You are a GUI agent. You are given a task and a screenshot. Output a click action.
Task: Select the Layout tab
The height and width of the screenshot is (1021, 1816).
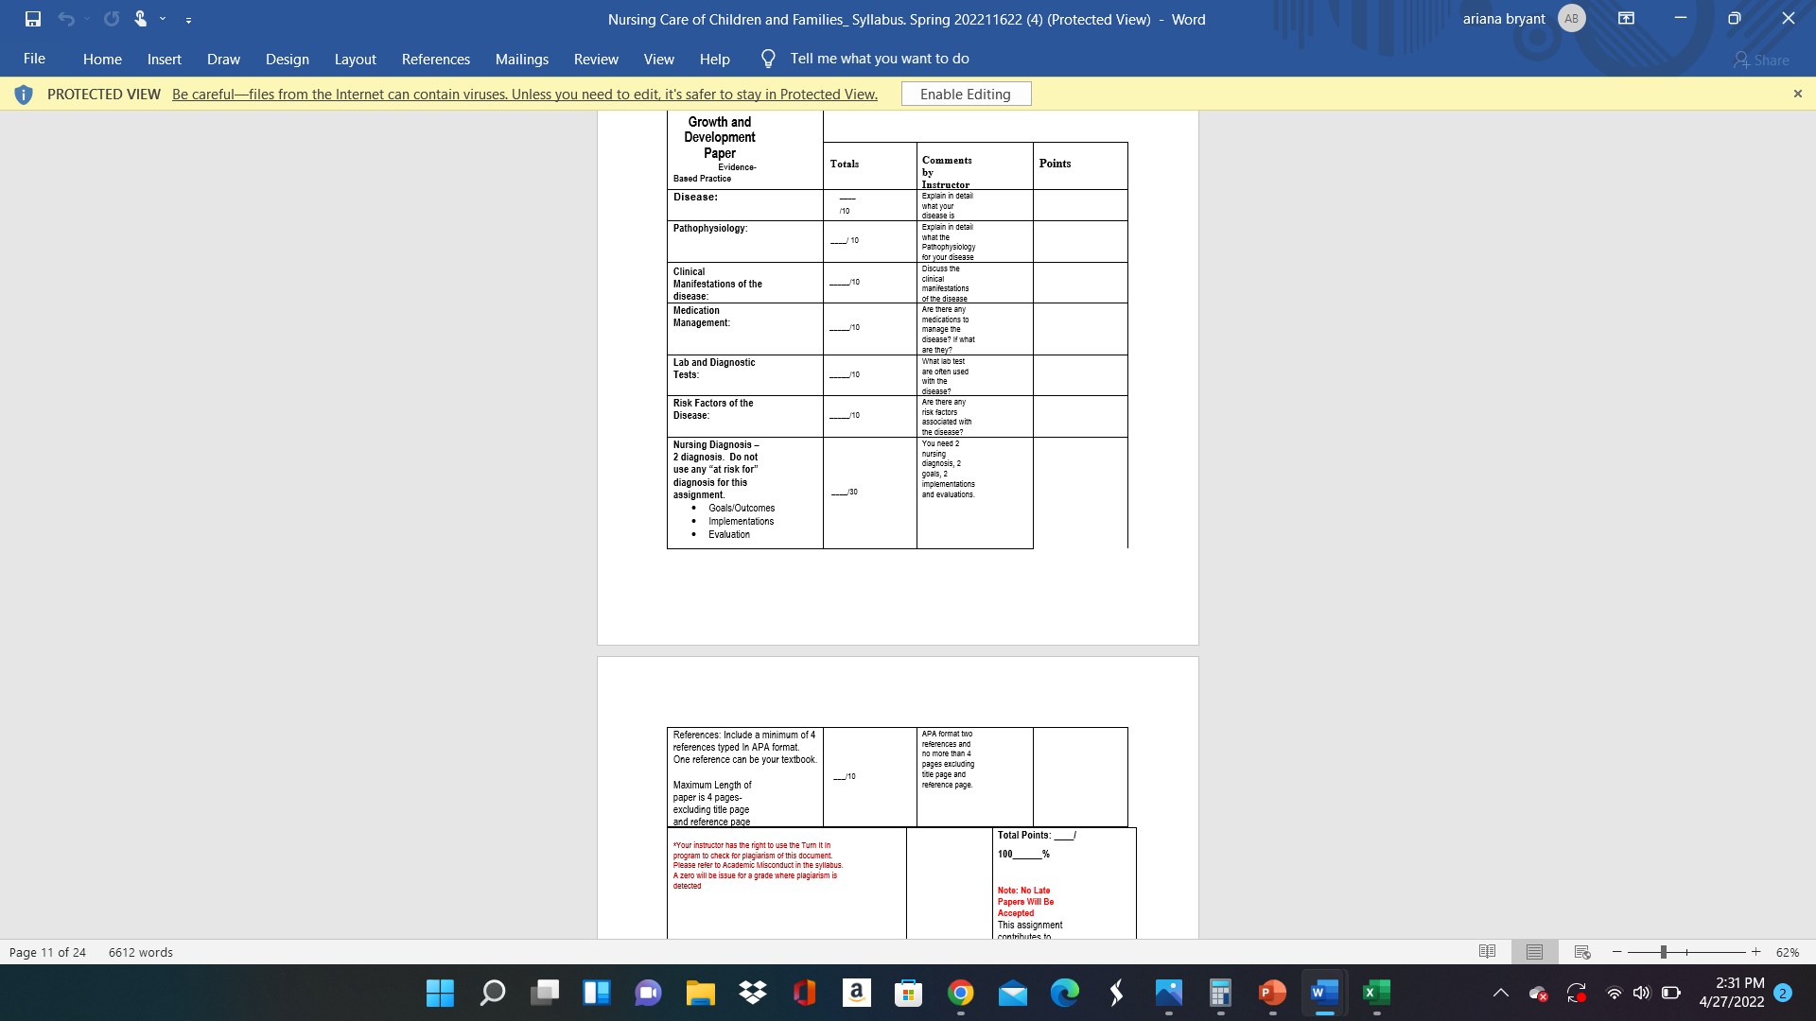tap(355, 59)
